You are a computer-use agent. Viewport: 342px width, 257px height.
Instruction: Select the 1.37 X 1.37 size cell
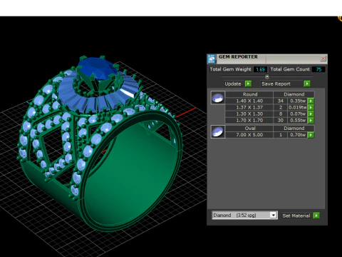click(x=249, y=107)
